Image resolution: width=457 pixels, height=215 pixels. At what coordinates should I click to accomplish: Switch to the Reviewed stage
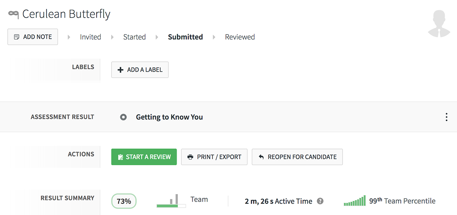pyautogui.click(x=240, y=37)
